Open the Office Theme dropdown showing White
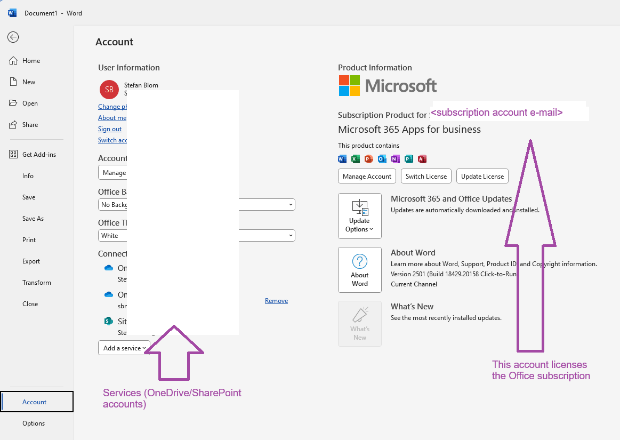The height and width of the screenshot is (440, 620). [x=197, y=235]
